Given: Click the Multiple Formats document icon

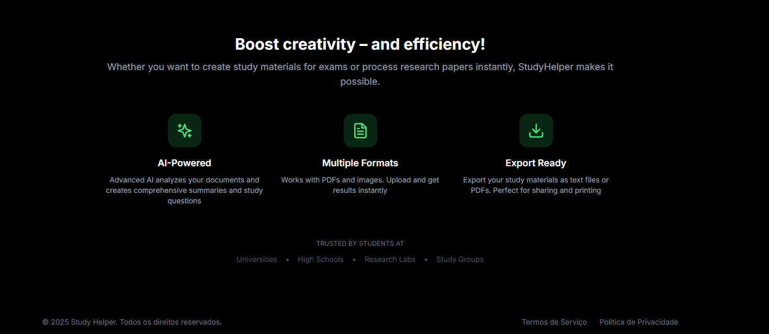Looking at the screenshot, I should [x=360, y=131].
